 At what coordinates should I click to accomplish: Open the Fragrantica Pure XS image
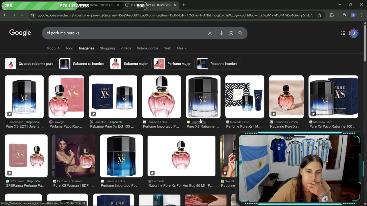click(x=203, y=97)
